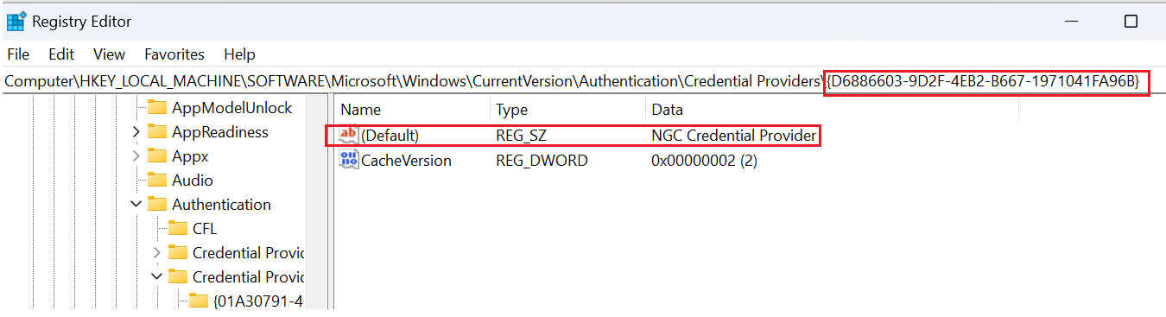Image resolution: width=1166 pixels, height=317 pixels.
Task: Select the Authentication folder icon
Action: coord(156,205)
